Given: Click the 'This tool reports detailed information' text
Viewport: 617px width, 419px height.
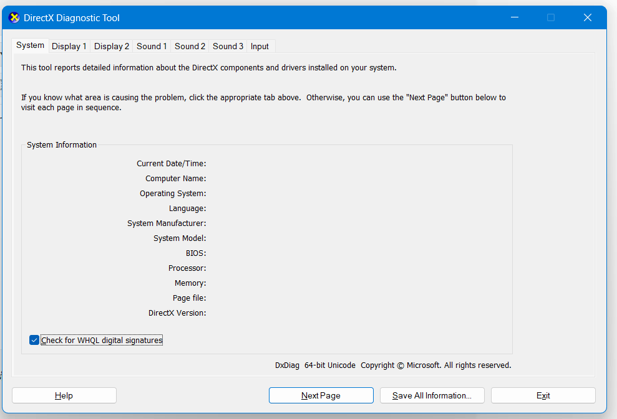Looking at the screenshot, I should (208, 67).
